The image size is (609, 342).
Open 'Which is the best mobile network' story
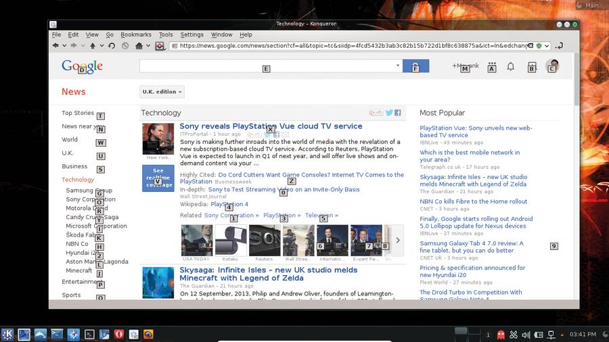click(x=470, y=156)
